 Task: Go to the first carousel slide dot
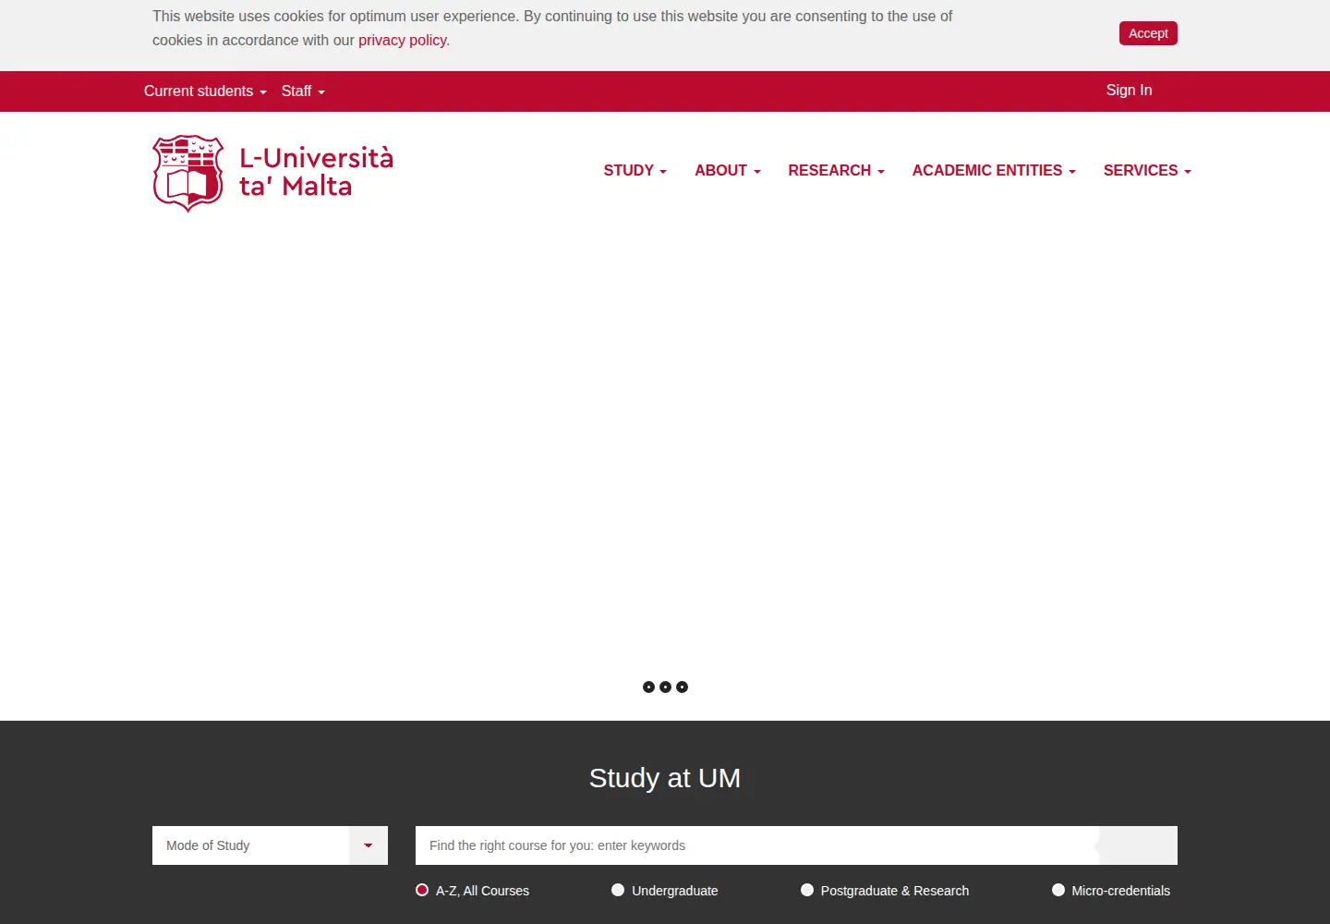pyautogui.click(x=648, y=687)
